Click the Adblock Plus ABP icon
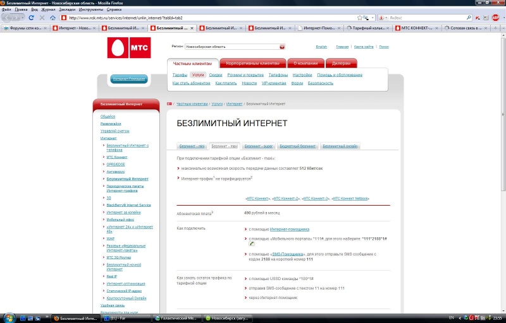Screen dimensions: 506x323 (495, 18)
